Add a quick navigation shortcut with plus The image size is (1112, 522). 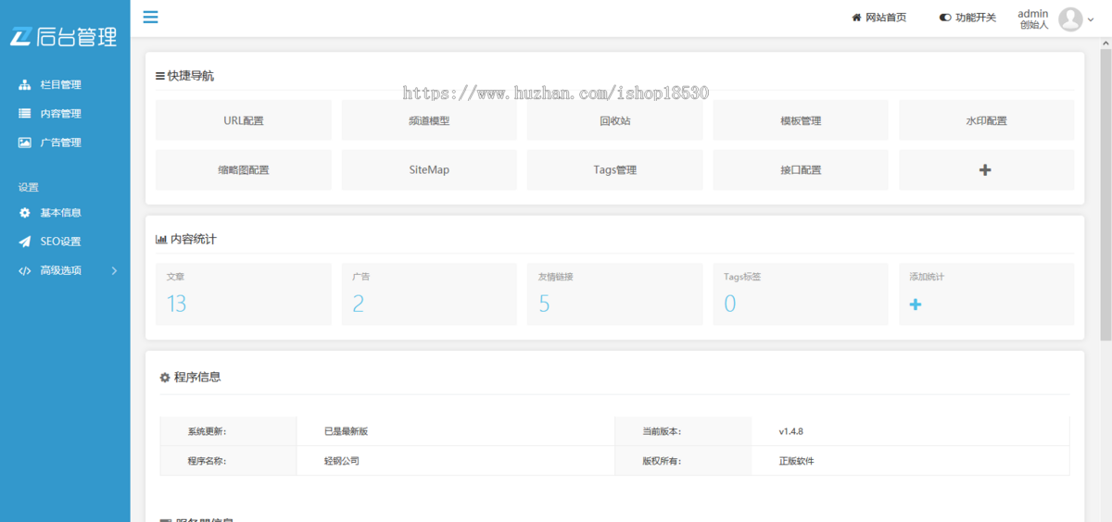[x=986, y=170]
